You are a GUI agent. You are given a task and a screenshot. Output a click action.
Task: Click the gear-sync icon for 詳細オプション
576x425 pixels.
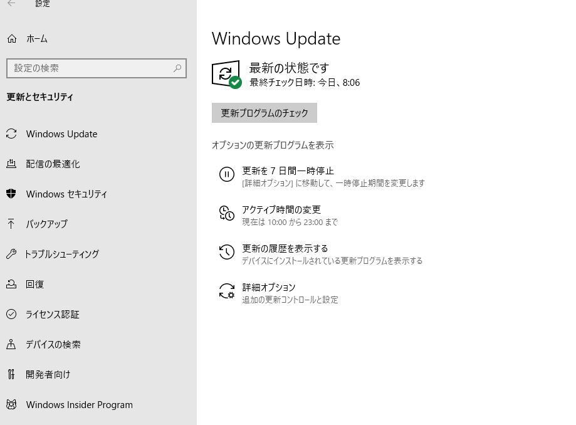(226, 291)
